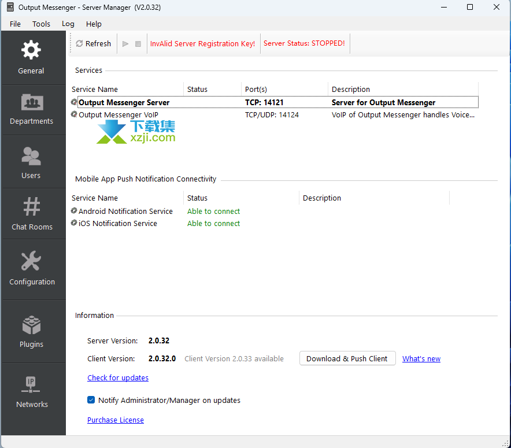Open the Log menu
Image resolution: width=511 pixels, height=448 pixels.
[68, 24]
